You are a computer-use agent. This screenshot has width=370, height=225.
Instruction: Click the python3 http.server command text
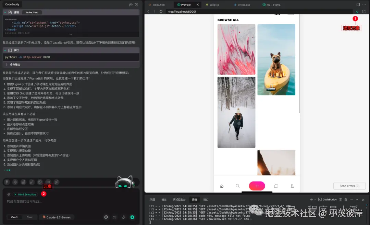[x=27, y=57]
